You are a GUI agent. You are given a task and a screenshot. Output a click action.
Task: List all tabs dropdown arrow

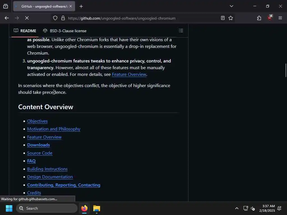pos(231,6)
